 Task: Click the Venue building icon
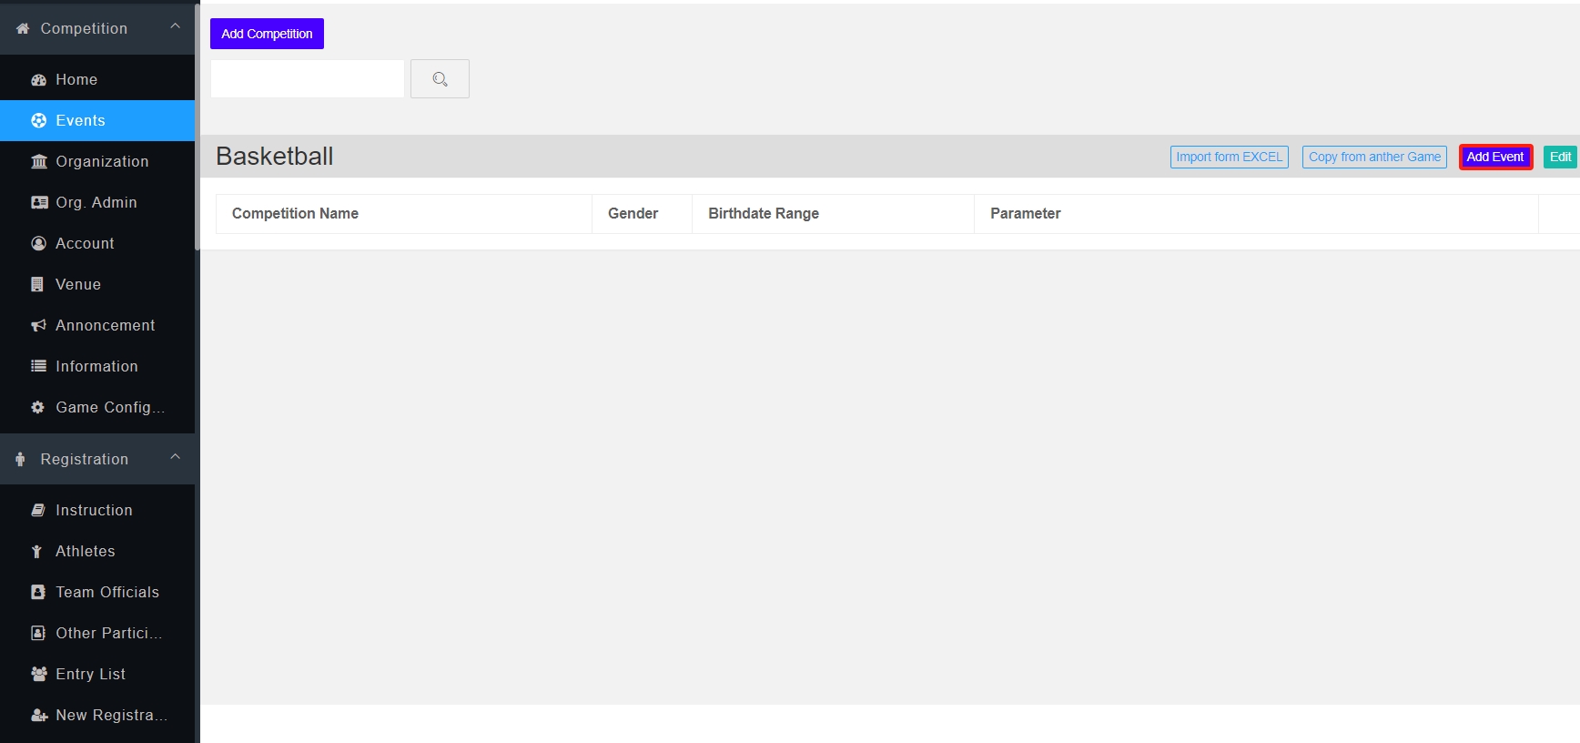point(37,284)
